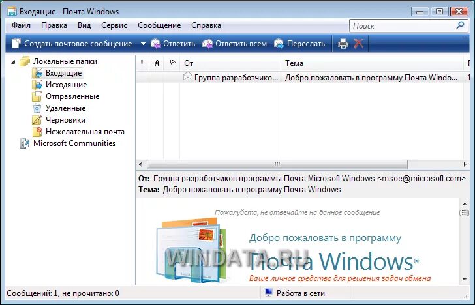Sort messages by the От column
Screen dimensions: 475x305
point(230,63)
